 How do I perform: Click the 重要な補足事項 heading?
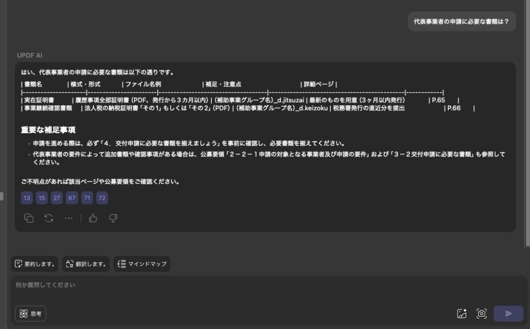(x=48, y=130)
